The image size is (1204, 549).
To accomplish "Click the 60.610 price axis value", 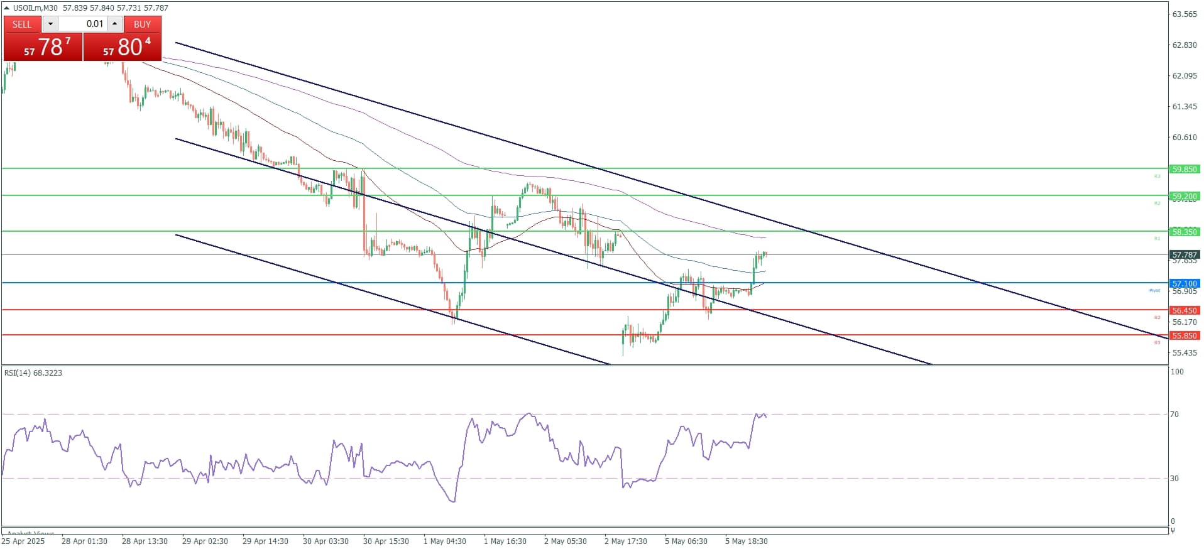I will pos(1185,137).
